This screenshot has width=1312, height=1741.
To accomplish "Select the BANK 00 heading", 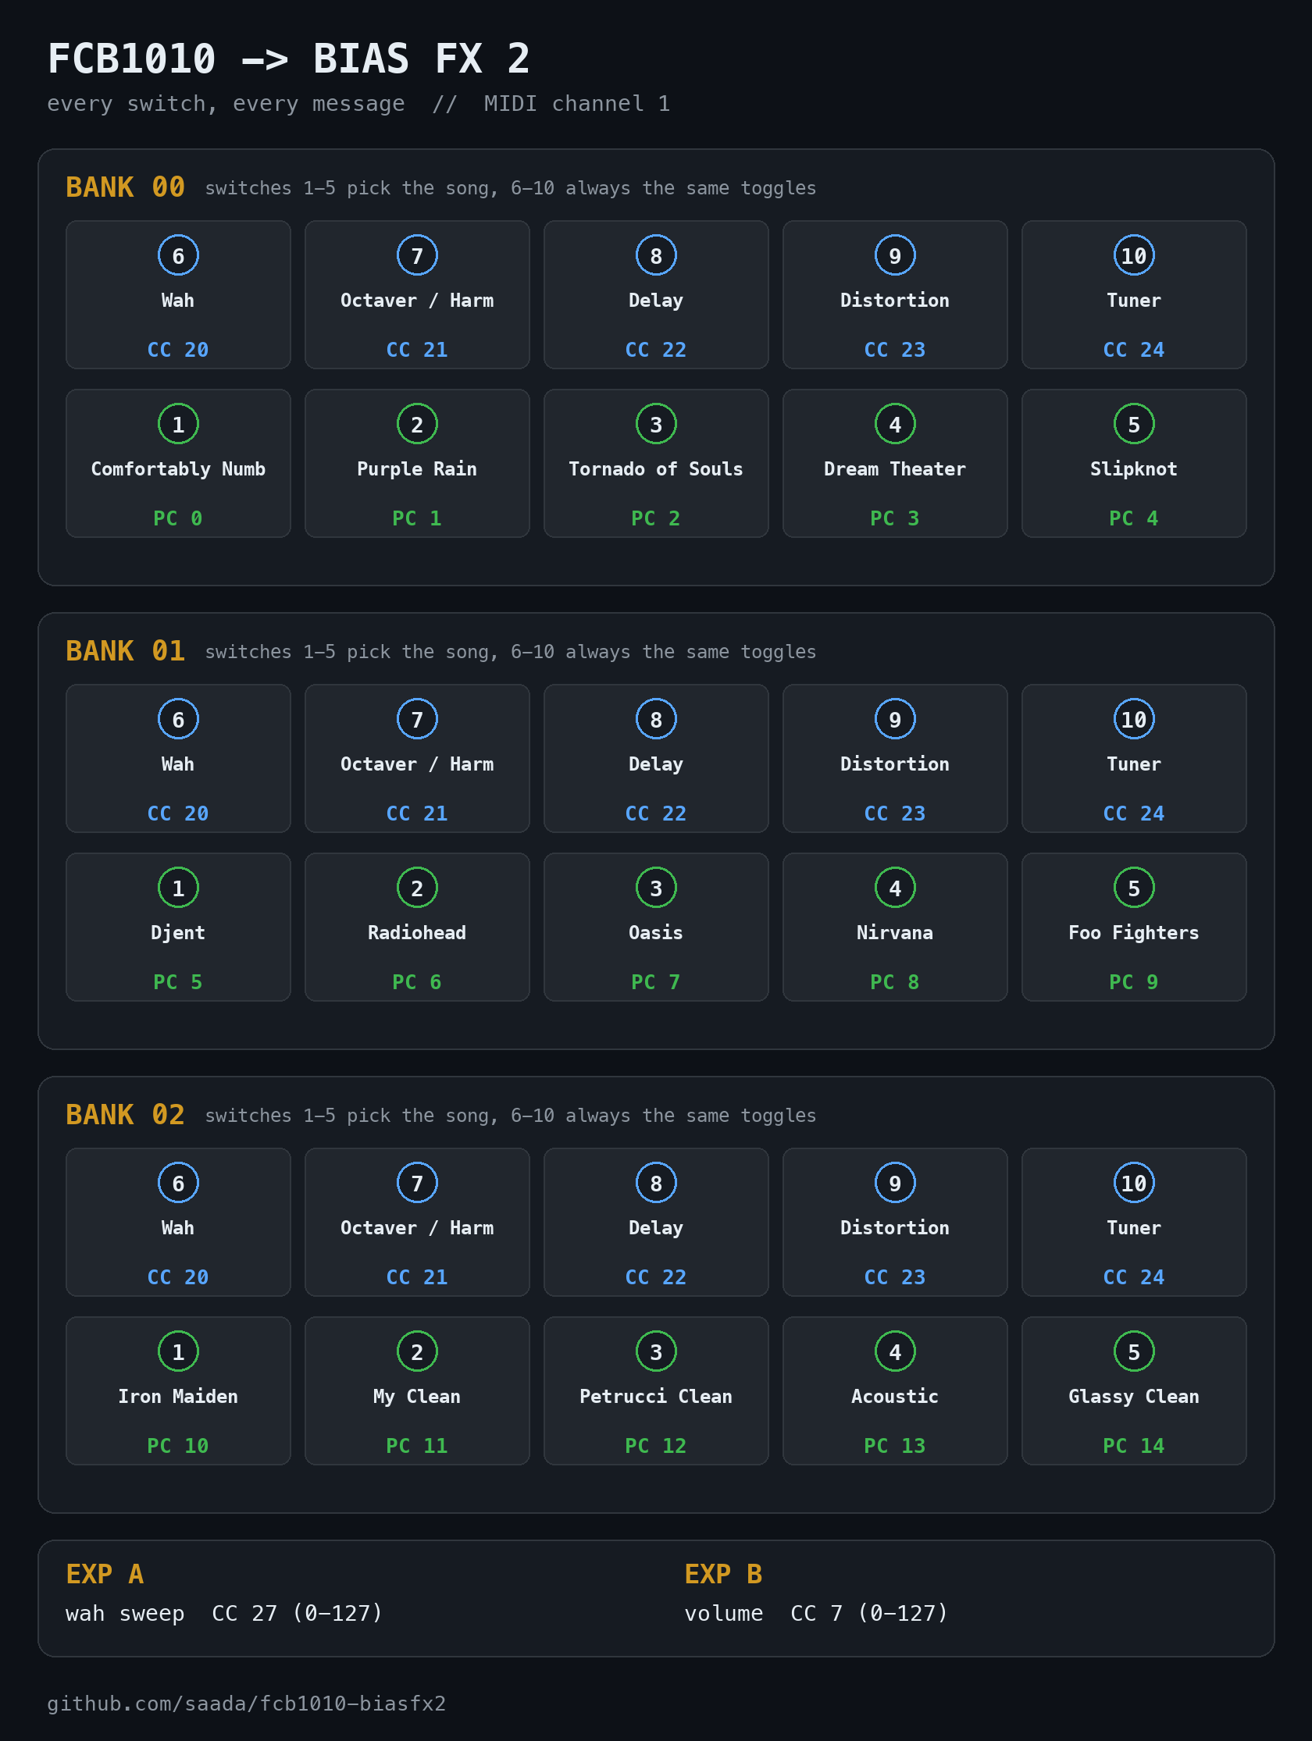I will pos(125,187).
